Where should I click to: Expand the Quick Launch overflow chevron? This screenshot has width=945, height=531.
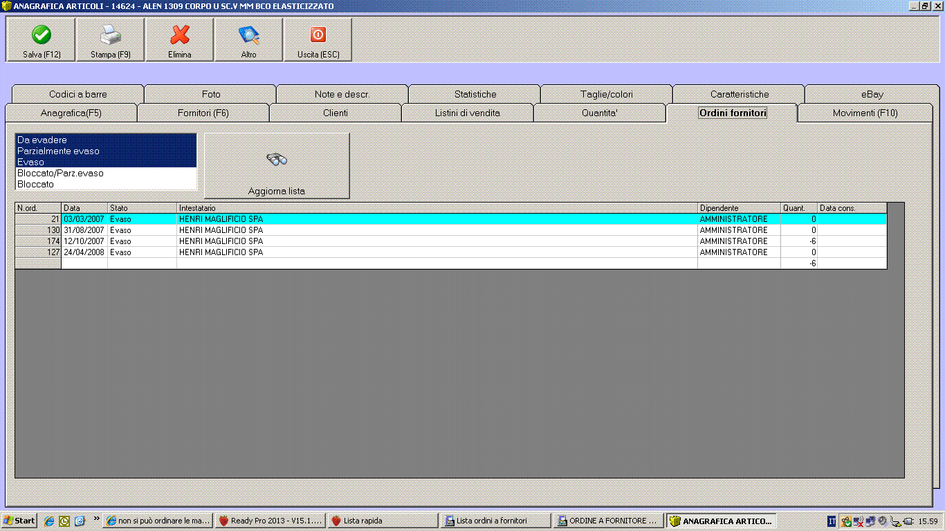click(x=96, y=519)
